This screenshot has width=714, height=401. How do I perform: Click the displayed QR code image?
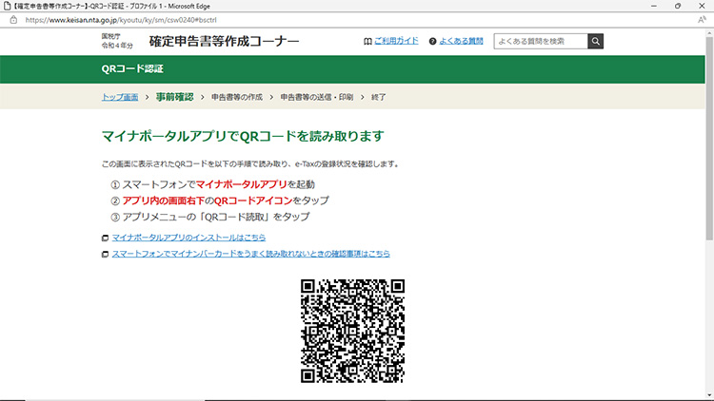pos(352,330)
